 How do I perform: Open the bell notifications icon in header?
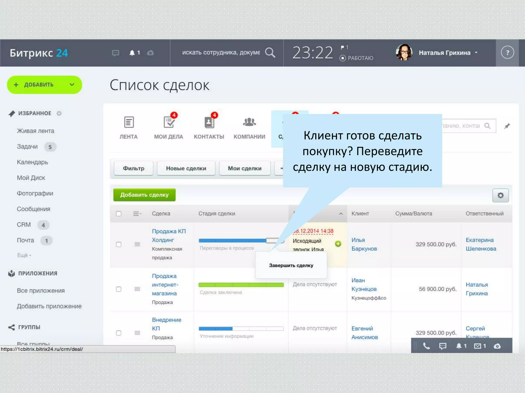(132, 53)
